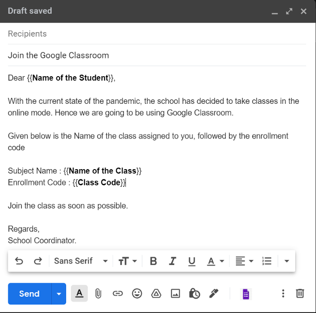Open the three-dot more options menu

point(283,293)
